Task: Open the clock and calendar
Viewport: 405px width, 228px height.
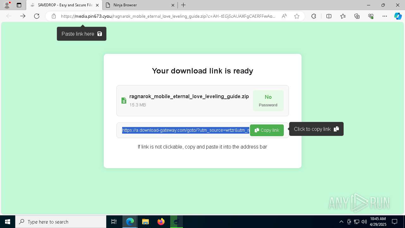Action: pos(378,222)
